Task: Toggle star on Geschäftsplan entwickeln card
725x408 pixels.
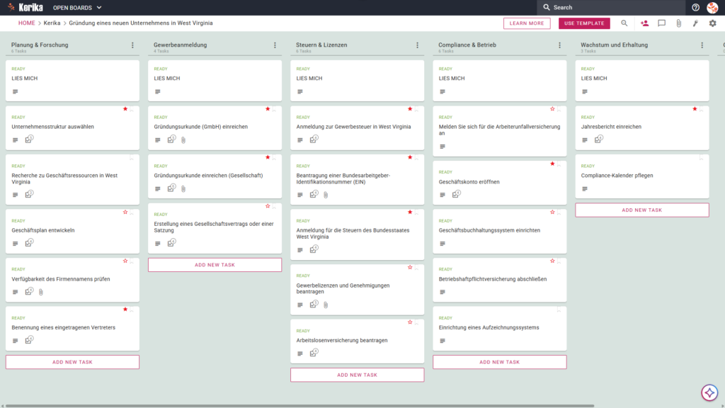Action: [x=125, y=212]
